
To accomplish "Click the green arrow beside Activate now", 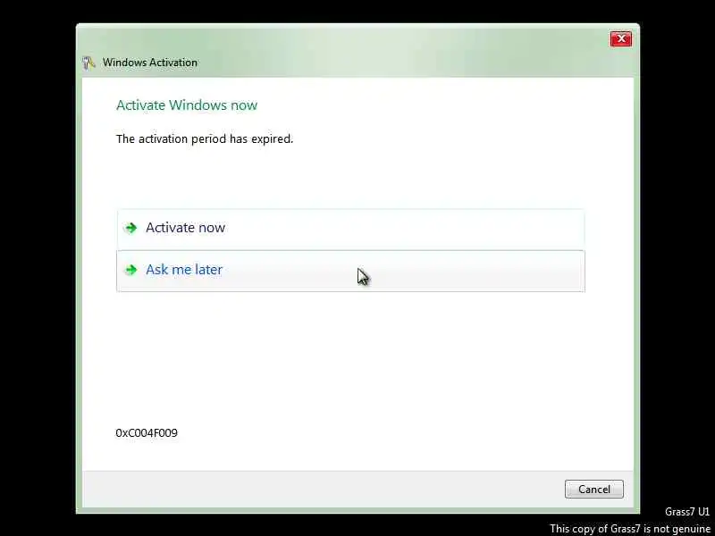I will [x=131, y=228].
